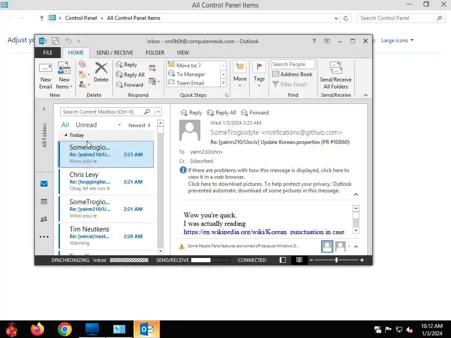Click the Meeting reply icon
Screen dimensions: 451x338
pyautogui.click(x=152, y=68)
